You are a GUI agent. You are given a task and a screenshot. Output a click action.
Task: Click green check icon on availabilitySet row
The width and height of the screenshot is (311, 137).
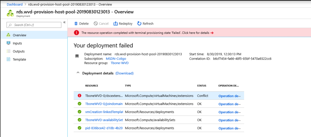(80, 120)
